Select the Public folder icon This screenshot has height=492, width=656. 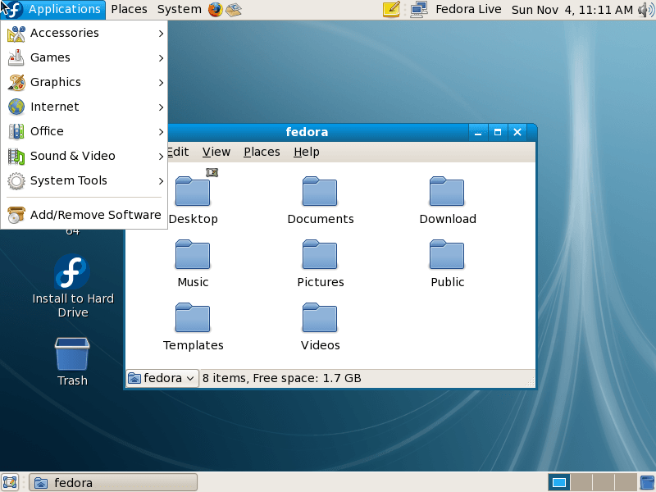pyautogui.click(x=447, y=254)
